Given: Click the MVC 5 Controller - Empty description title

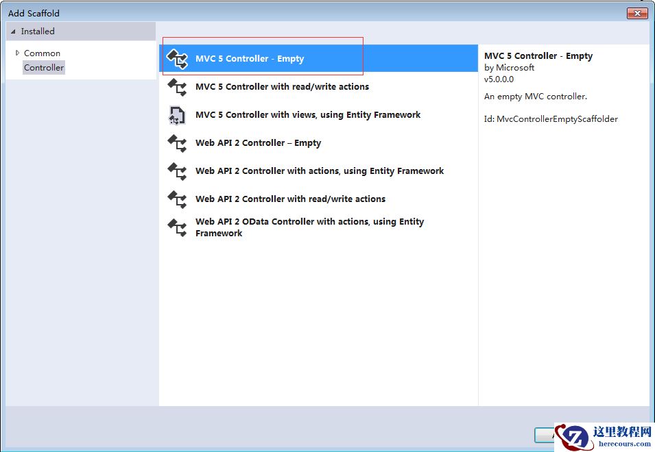Looking at the screenshot, I should 538,56.
